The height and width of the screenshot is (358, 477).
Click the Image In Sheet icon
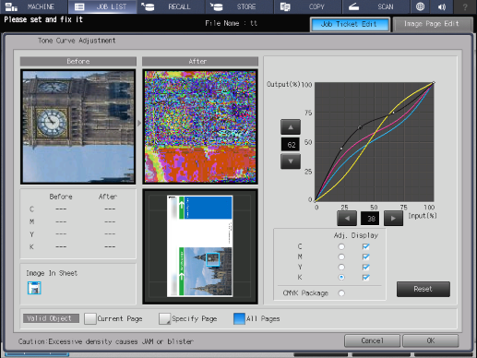click(34, 288)
